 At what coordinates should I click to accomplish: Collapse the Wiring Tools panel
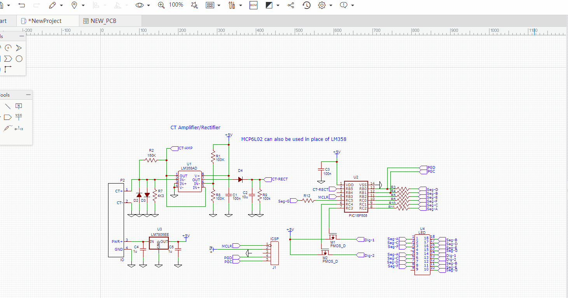pos(28,95)
